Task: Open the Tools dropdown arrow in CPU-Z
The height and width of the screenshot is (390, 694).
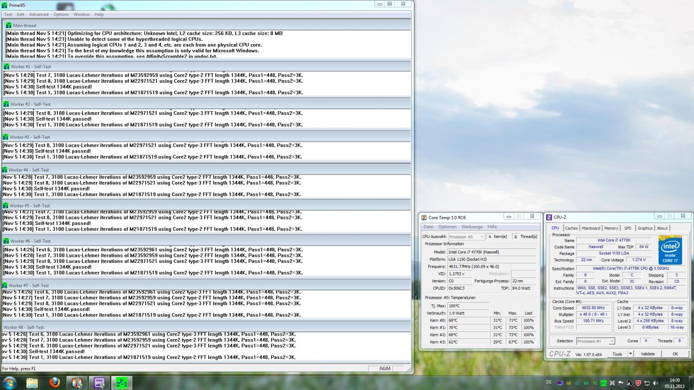Action: (x=631, y=354)
